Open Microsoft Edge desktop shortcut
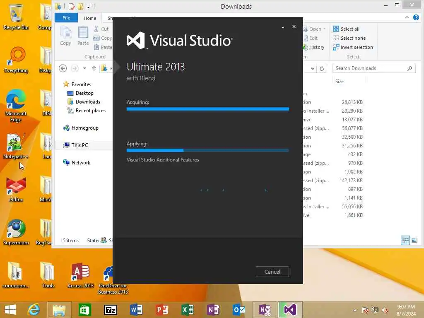The width and height of the screenshot is (424, 318). pos(16,106)
